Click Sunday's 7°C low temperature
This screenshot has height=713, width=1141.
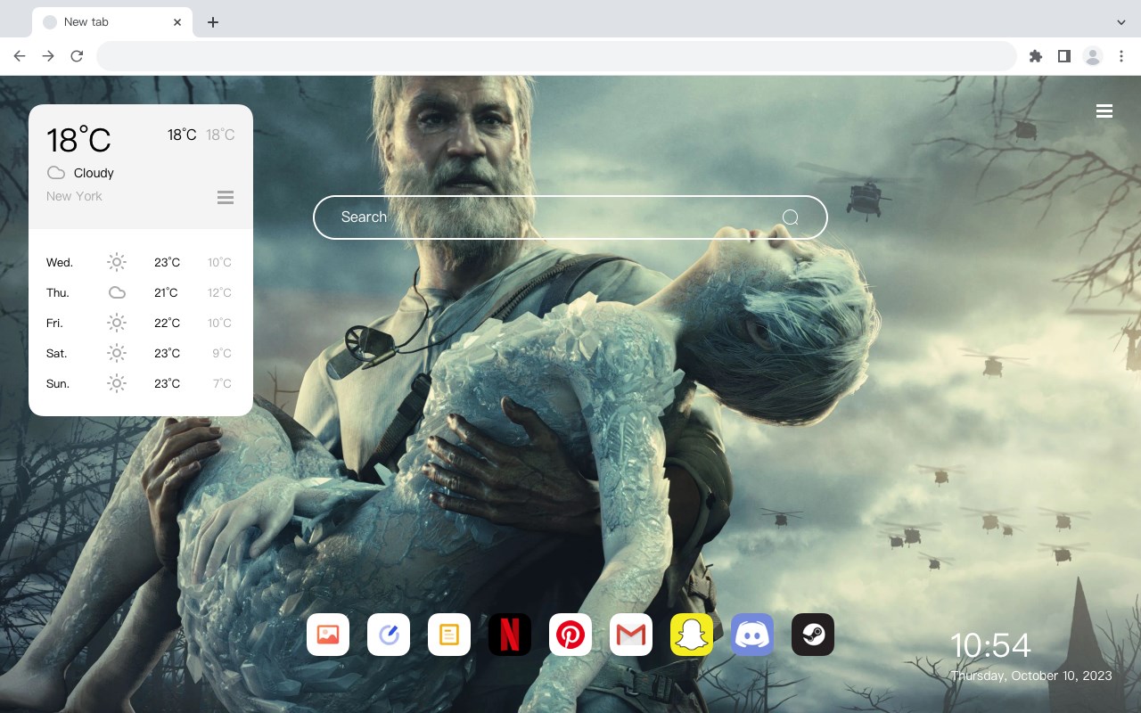(222, 383)
